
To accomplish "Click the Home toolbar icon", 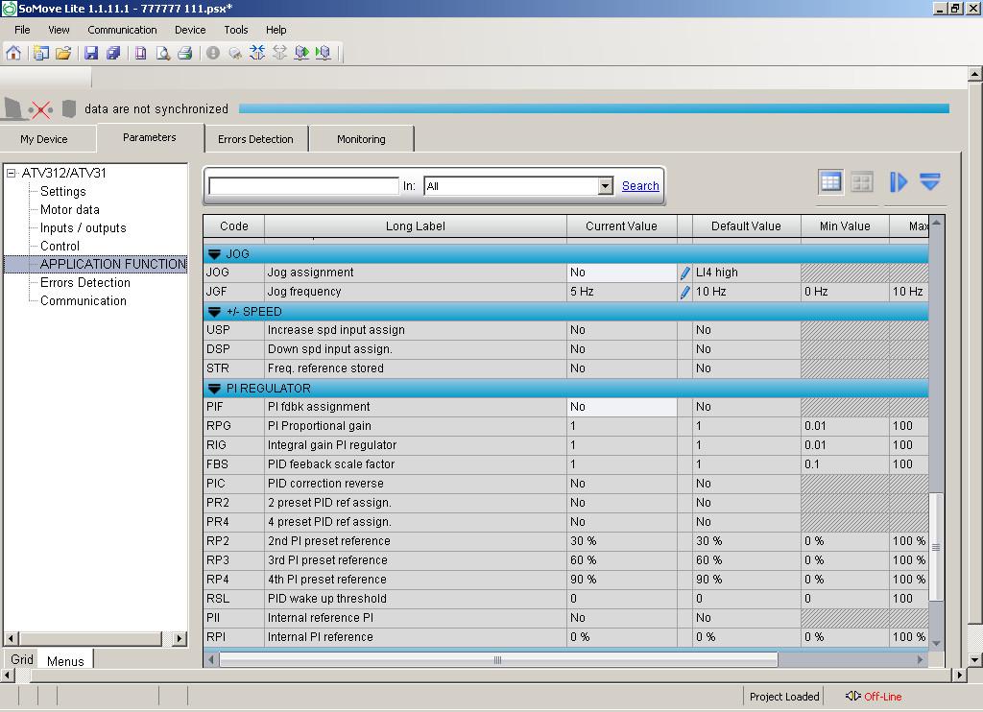I will click(13, 54).
